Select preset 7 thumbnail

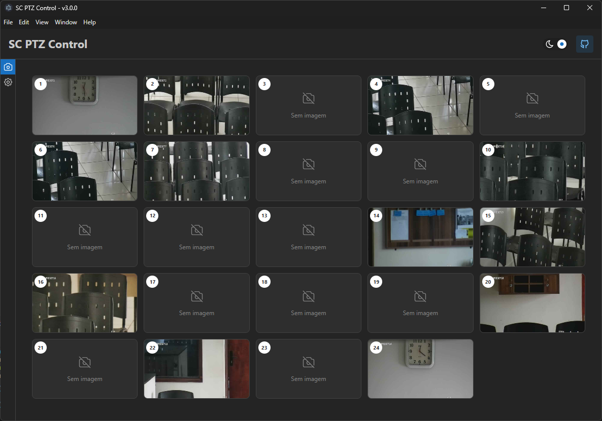(196, 171)
